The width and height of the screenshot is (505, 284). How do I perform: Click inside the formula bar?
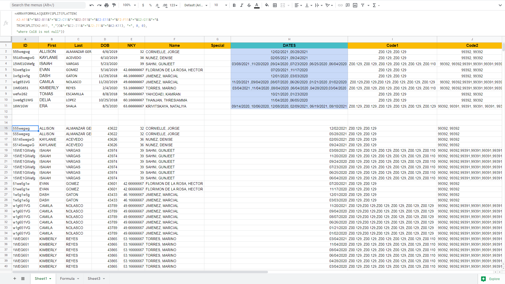tap(258, 23)
